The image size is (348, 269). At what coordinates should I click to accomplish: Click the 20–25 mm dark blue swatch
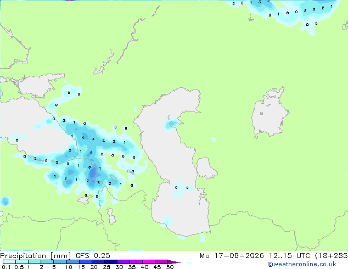click(98, 262)
